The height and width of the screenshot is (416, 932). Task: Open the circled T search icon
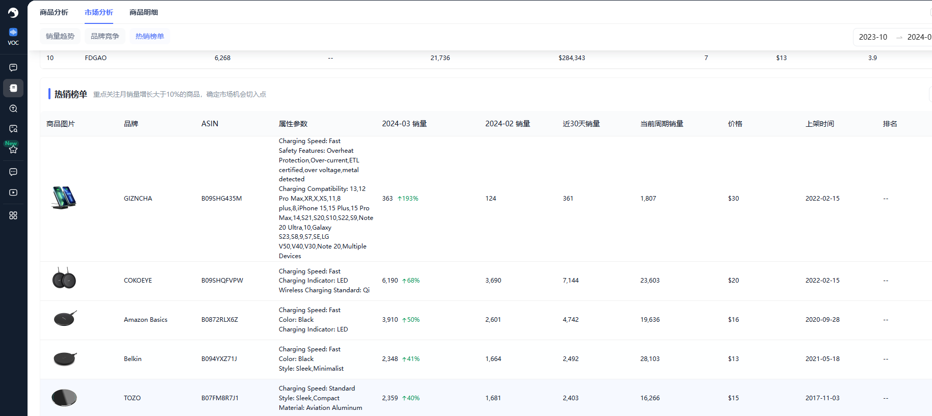[13, 108]
